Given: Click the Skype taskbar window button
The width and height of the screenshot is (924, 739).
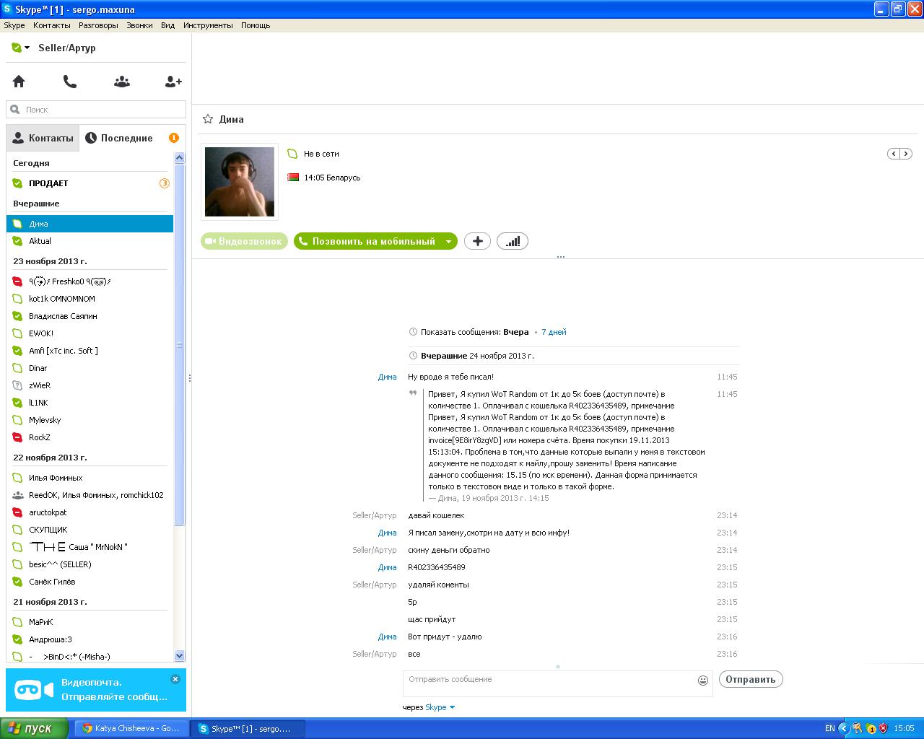Looking at the screenshot, I should tap(248, 728).
